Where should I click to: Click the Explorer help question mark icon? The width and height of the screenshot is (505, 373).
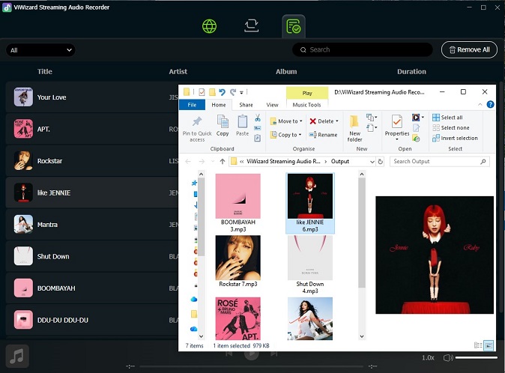[x=490, y=104]
